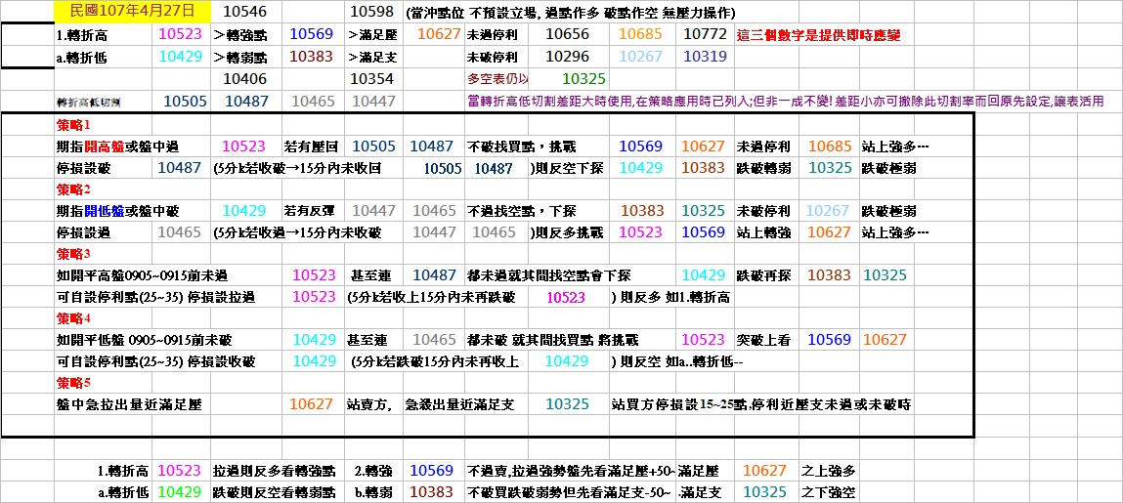The width and height of the screenshot is (1123, 503).
Task: Select the 不過賣,拉過強勢盤先看滿足壓+50~ text
Action: (x=570, y=472)
